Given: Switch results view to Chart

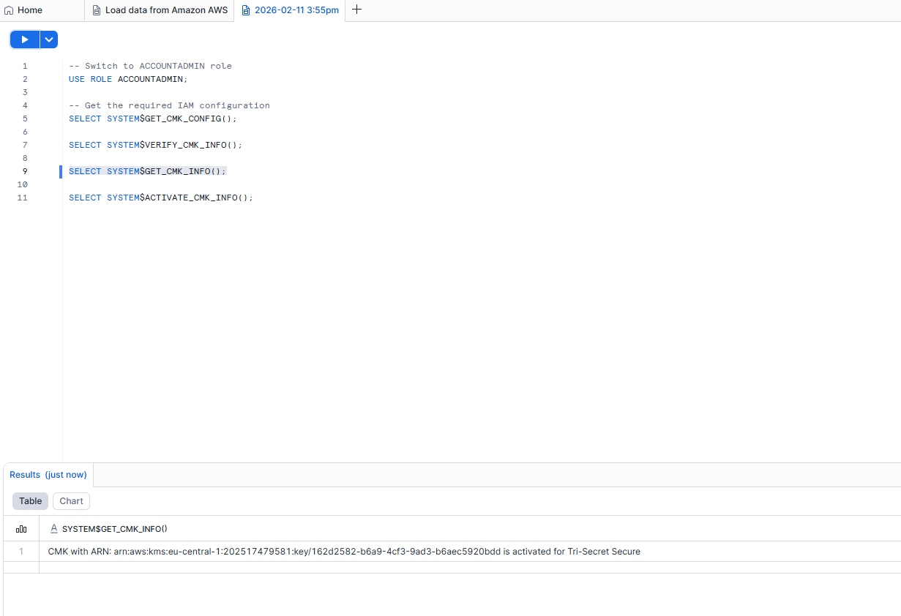Looking at the screenshot, I should pyautogui.click(x=71, y=501).
